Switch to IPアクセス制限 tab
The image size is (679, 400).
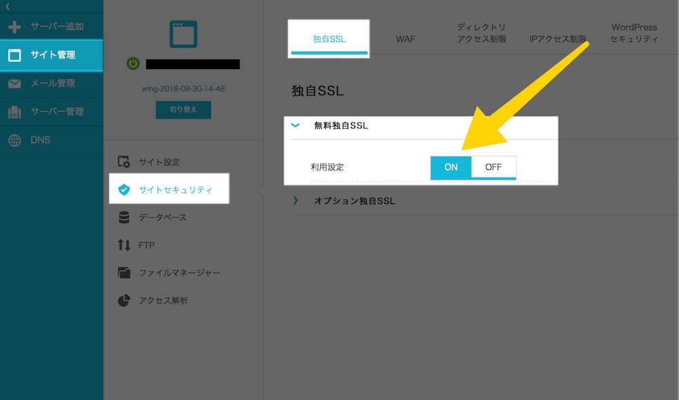557,39
